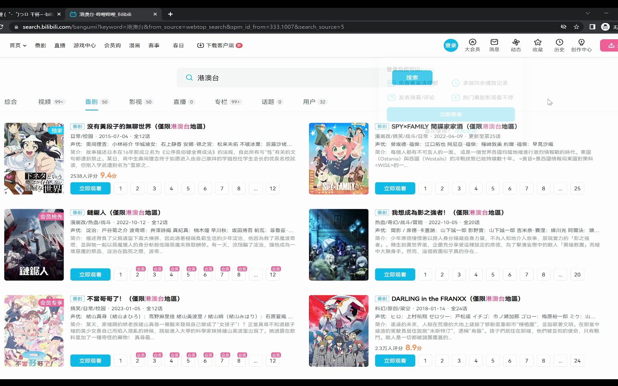
Task: Switch to the 影视 tab
Action: pyautogui.click(x=141, y=102)
